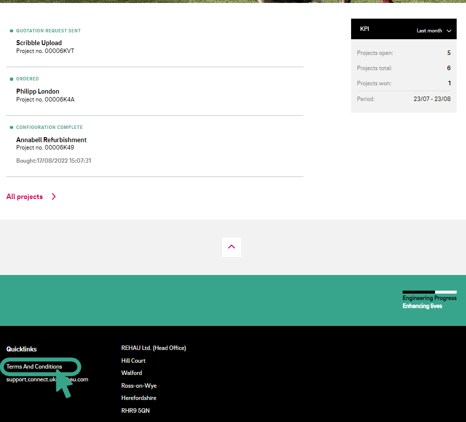Click green status dot beside CONFIGURATION COMPLETE
Viewport: 466px width, 422px height.
point(12,127)
